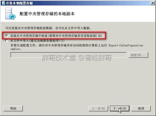Screen dimensions: 156x116
Task: Click the label text 从文件中导入(建议边缘服务器使用)
Action: (x=37, y=41)
